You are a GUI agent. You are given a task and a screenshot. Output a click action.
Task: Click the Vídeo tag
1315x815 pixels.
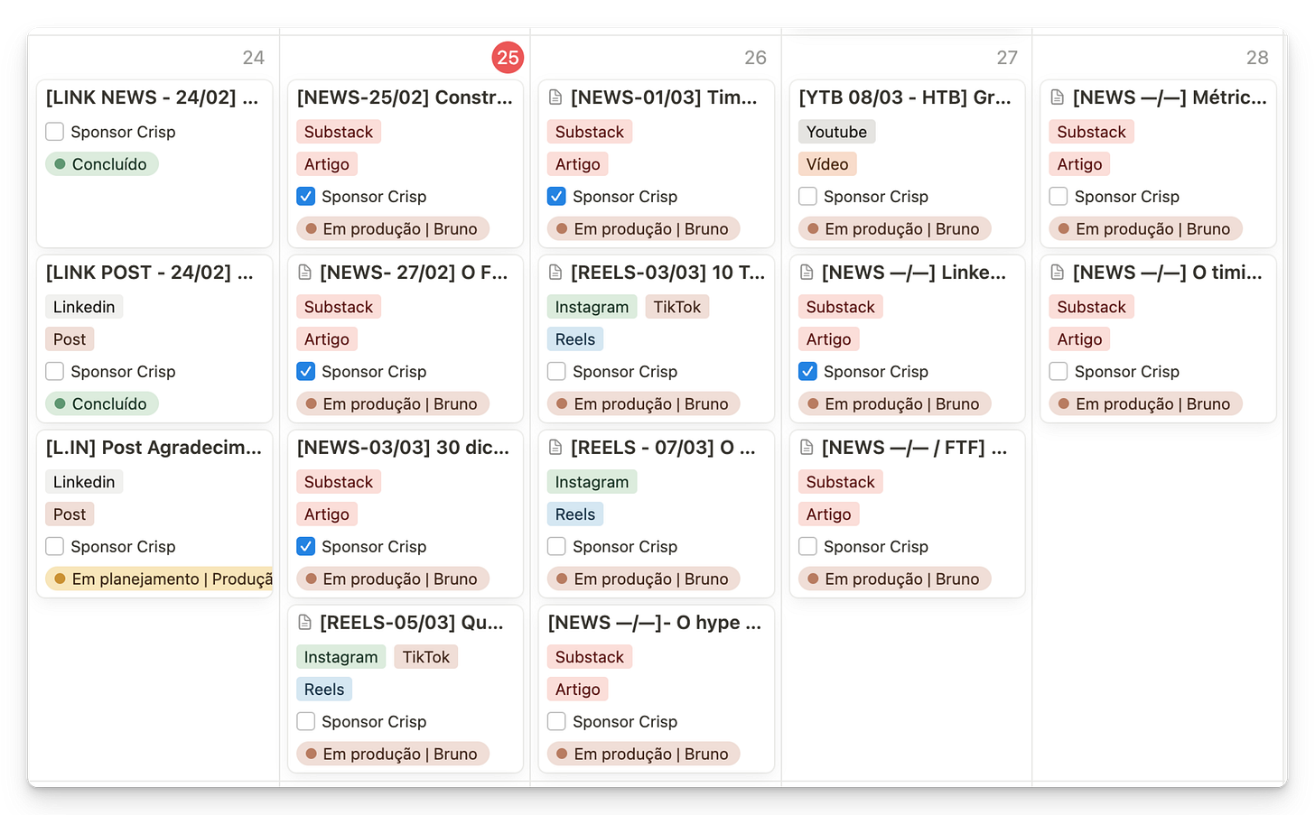pyautogui.click(x=827, y=164)
